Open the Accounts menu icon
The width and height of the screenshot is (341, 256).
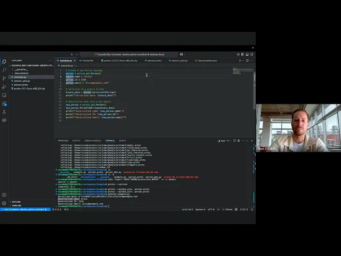[x=4, y=195]
